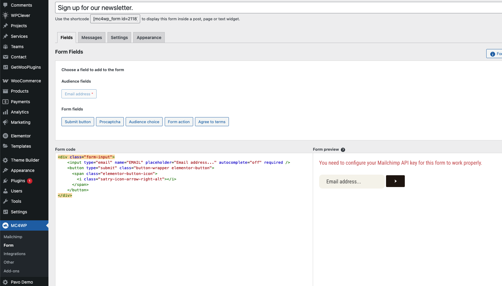Viewport: 502px width, 286px height.
Task: Add the Submit button field
Action: point(78,122)
